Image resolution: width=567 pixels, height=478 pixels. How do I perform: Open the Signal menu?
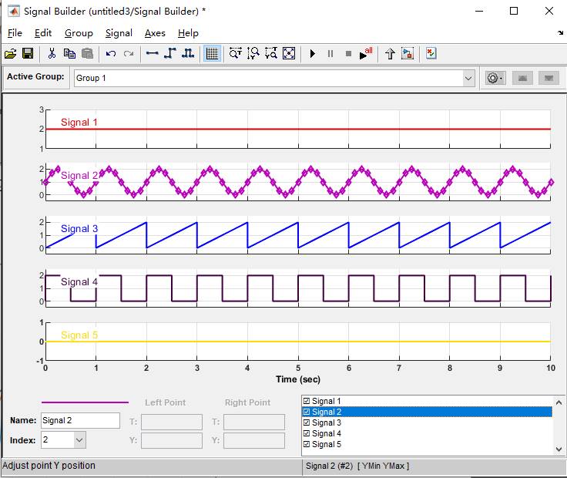[119, 33]
